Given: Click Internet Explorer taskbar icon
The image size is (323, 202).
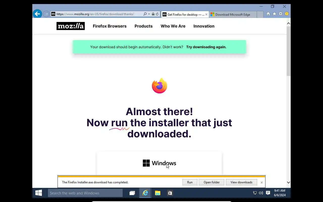Looking at the screenshot, I should click(x=145, y=193).
